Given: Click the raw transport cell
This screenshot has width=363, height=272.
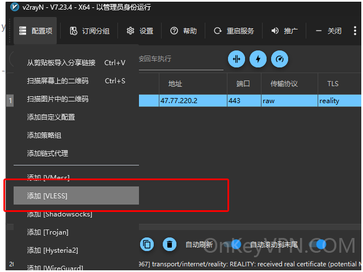Looking at the screenshot, I should tap(289, 101).
